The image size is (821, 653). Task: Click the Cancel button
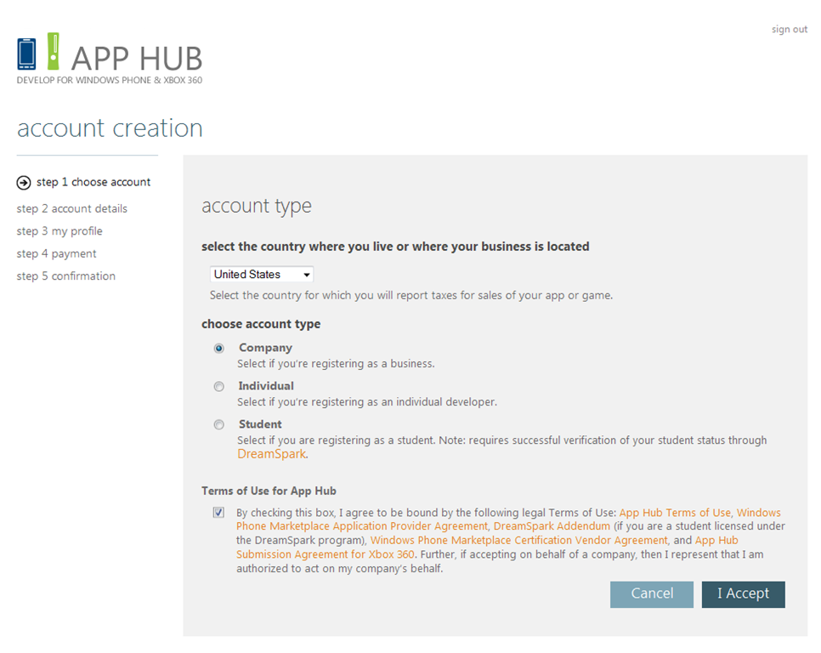(652, 594)
